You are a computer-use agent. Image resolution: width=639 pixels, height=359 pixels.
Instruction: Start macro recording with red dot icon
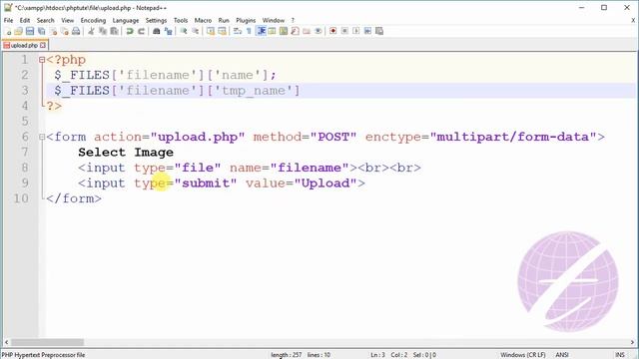[x=332, y=31]
